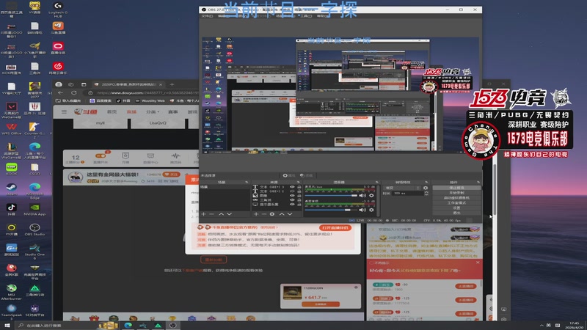Hide the 三角洲 source with eye icon
The image size is (587, 330).
click(292, 200)
